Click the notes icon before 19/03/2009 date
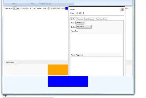The width and height of the screenshot is (146, 98). [48, 8]
